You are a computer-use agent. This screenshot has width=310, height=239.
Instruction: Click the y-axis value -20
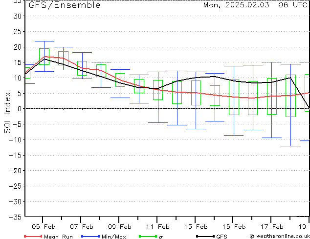pyautogui.click(x=15, y=171)
